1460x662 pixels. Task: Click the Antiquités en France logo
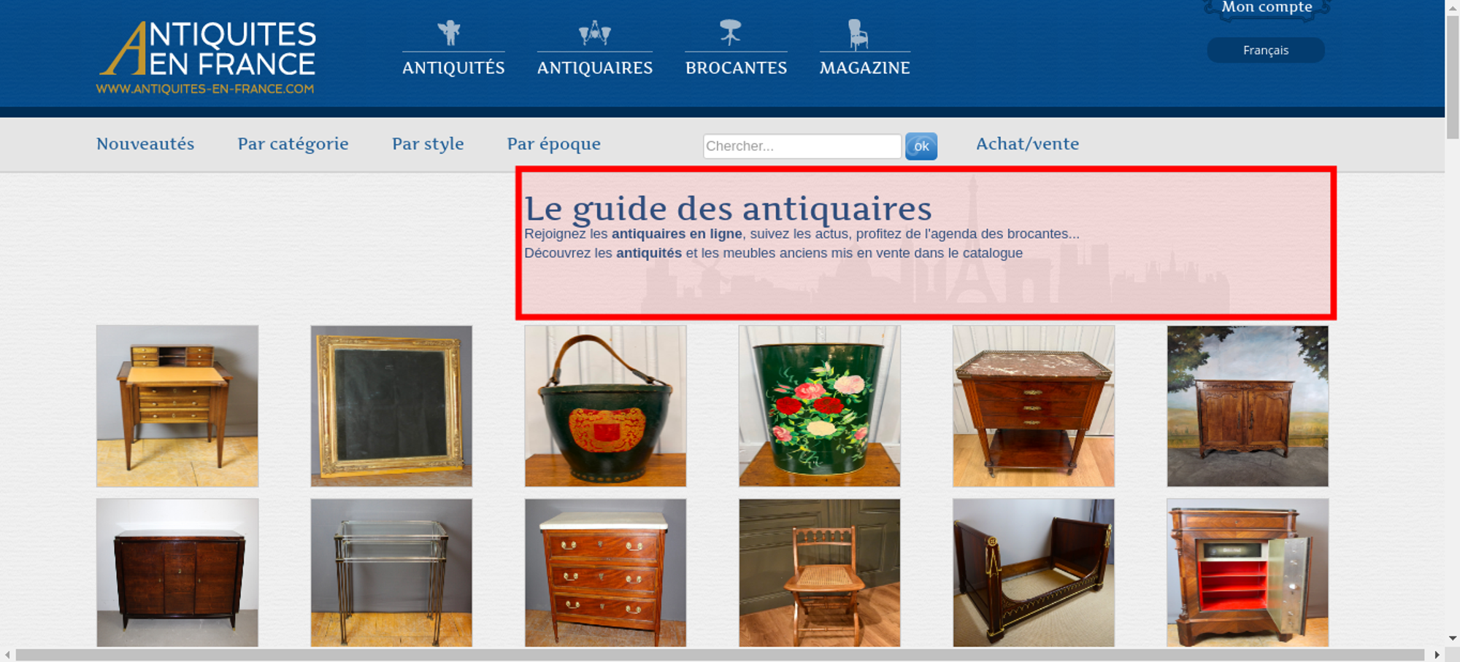tap(207, 58)
